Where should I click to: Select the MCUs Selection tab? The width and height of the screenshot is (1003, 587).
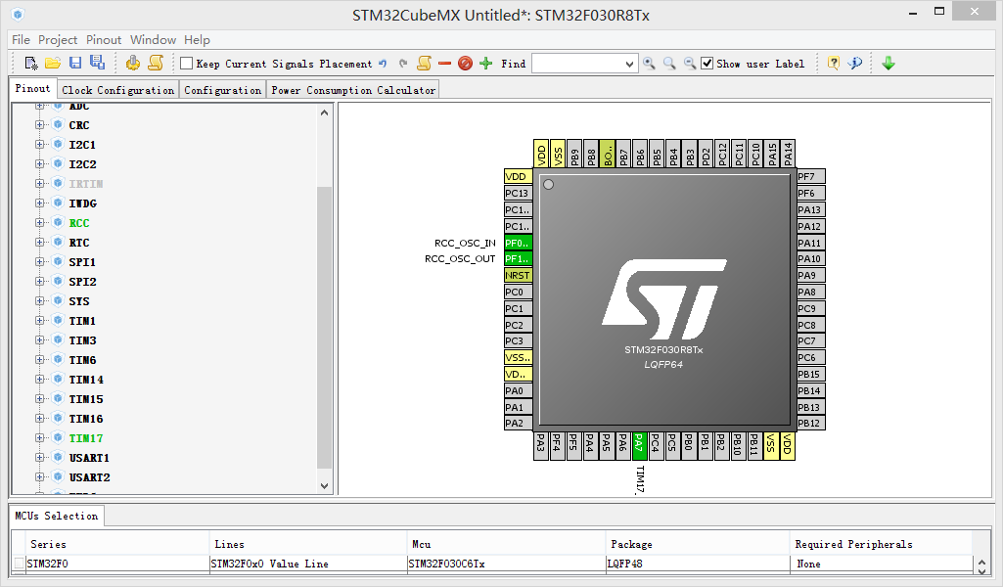tap(57, 516)
